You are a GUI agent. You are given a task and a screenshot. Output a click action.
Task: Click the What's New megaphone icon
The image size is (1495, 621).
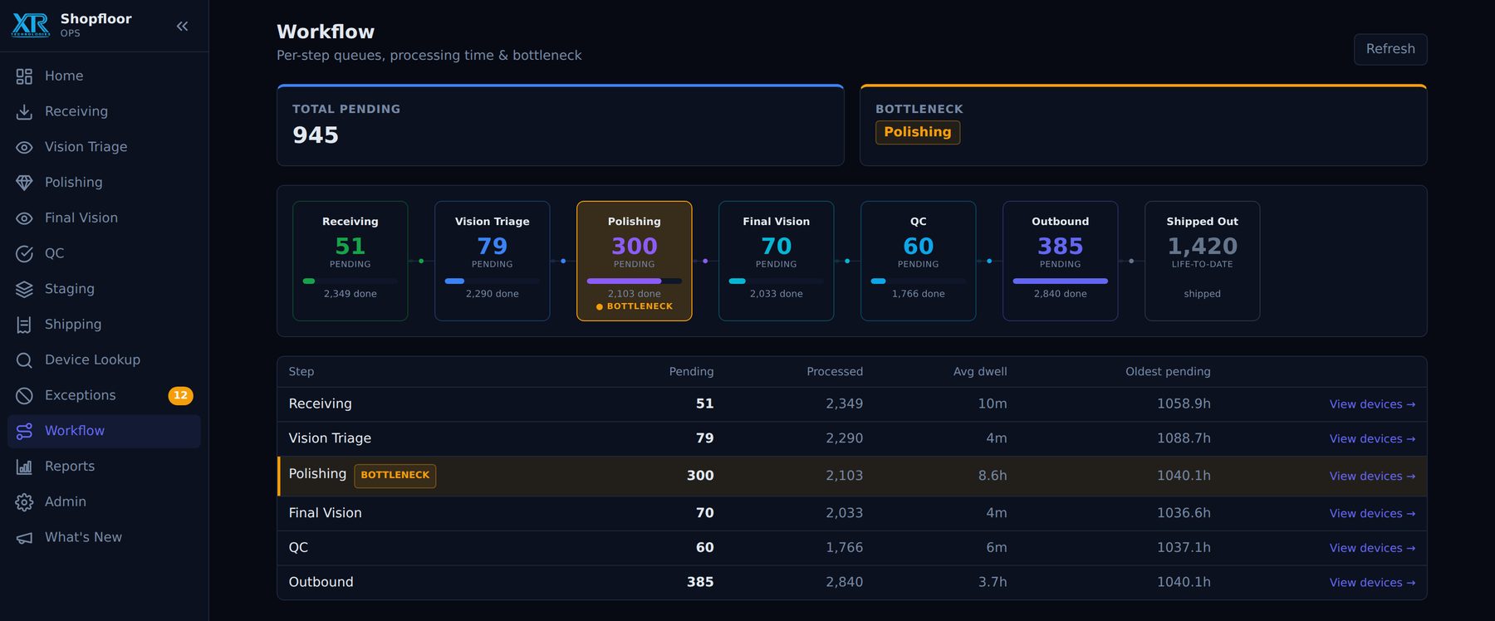coord(24,538)
